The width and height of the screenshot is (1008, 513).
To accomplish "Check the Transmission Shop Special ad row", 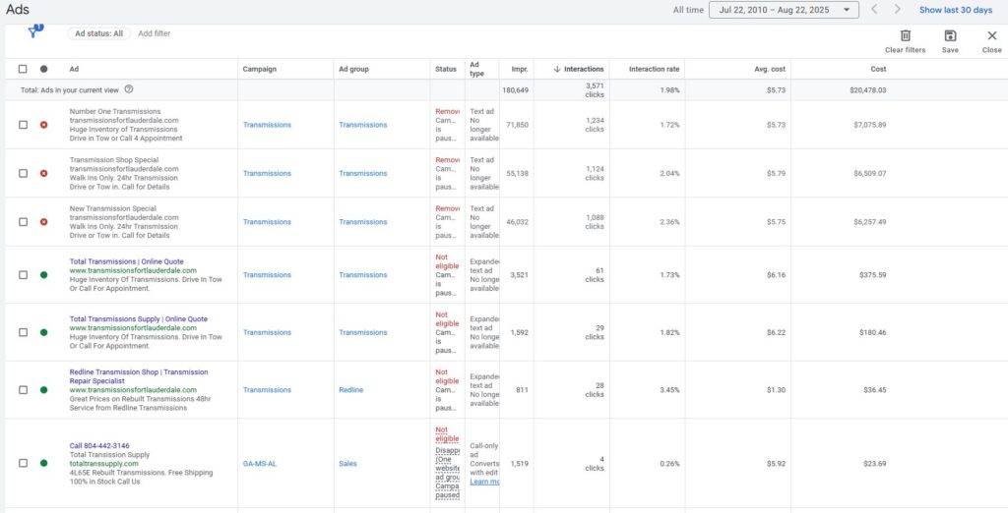I will point(24,173).
